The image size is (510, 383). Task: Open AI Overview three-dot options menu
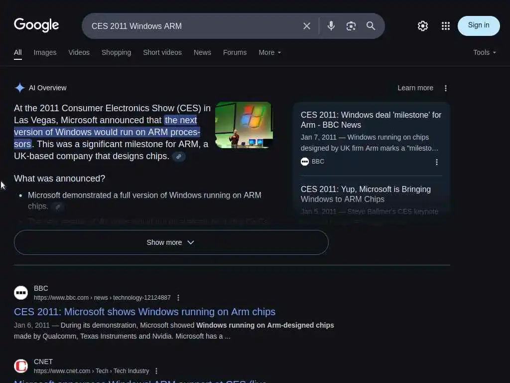(446, 88)
